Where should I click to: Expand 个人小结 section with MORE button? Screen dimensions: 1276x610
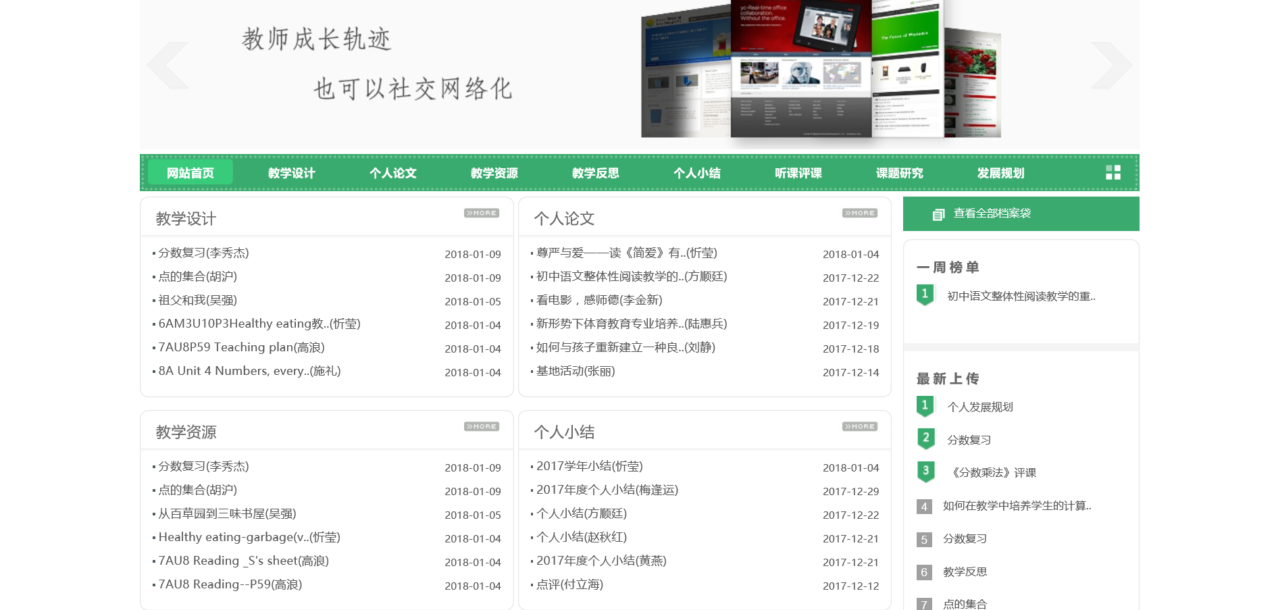(x=859, y=427)
